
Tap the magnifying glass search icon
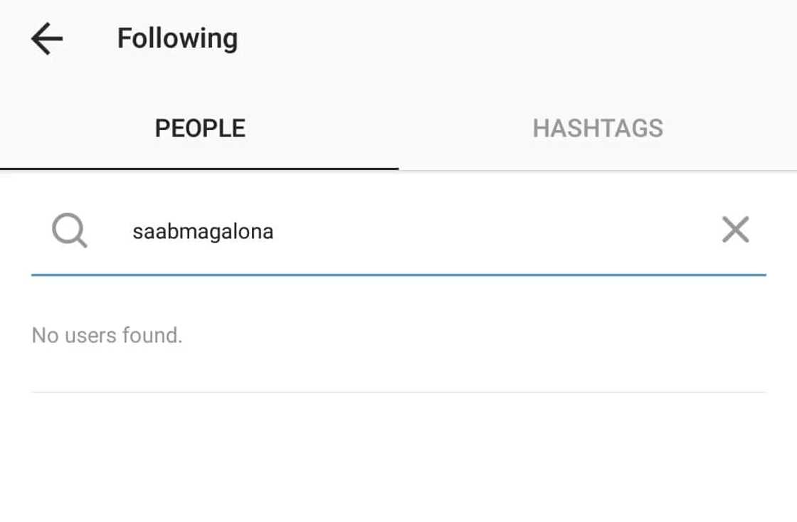click(x=69, y=231)
